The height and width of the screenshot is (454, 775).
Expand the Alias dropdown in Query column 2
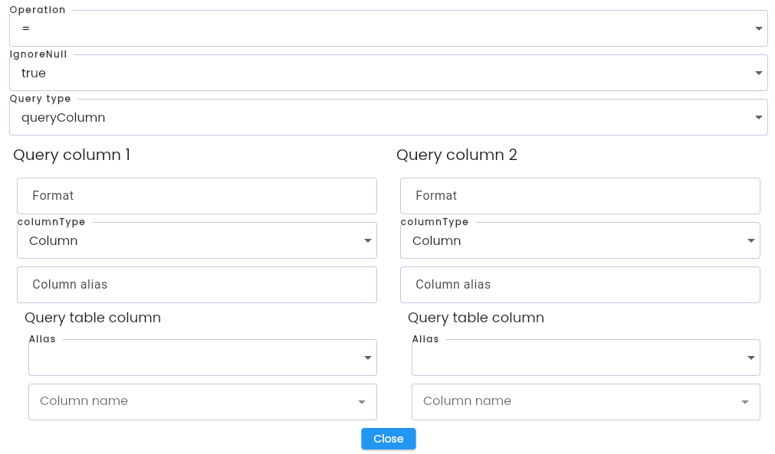(x=586, y=358)
